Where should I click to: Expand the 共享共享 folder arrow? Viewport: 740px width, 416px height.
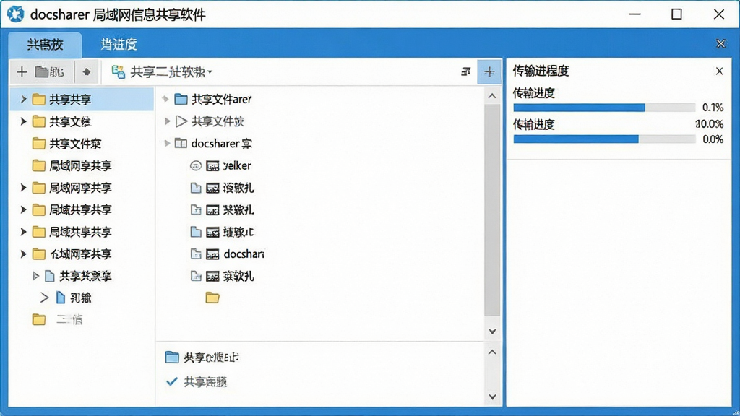click(23, 100)
